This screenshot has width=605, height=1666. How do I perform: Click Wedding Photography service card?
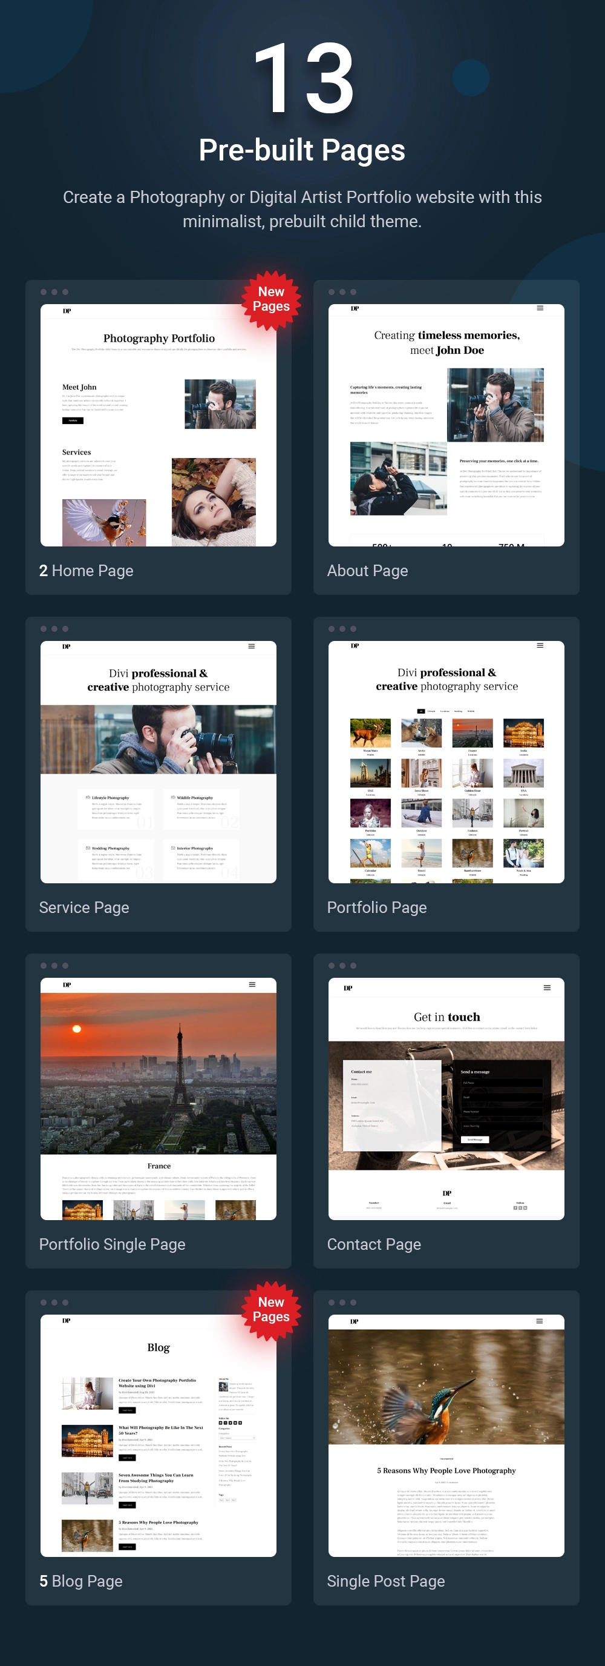[116, 859]
